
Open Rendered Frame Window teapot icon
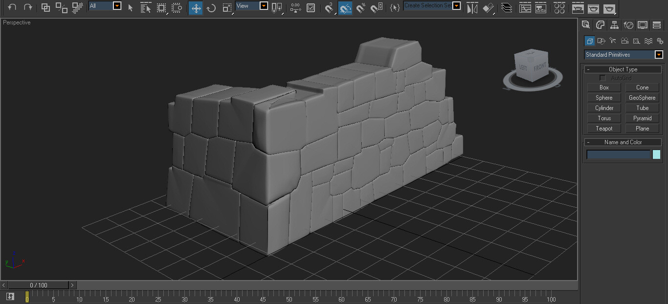[593, 8]
